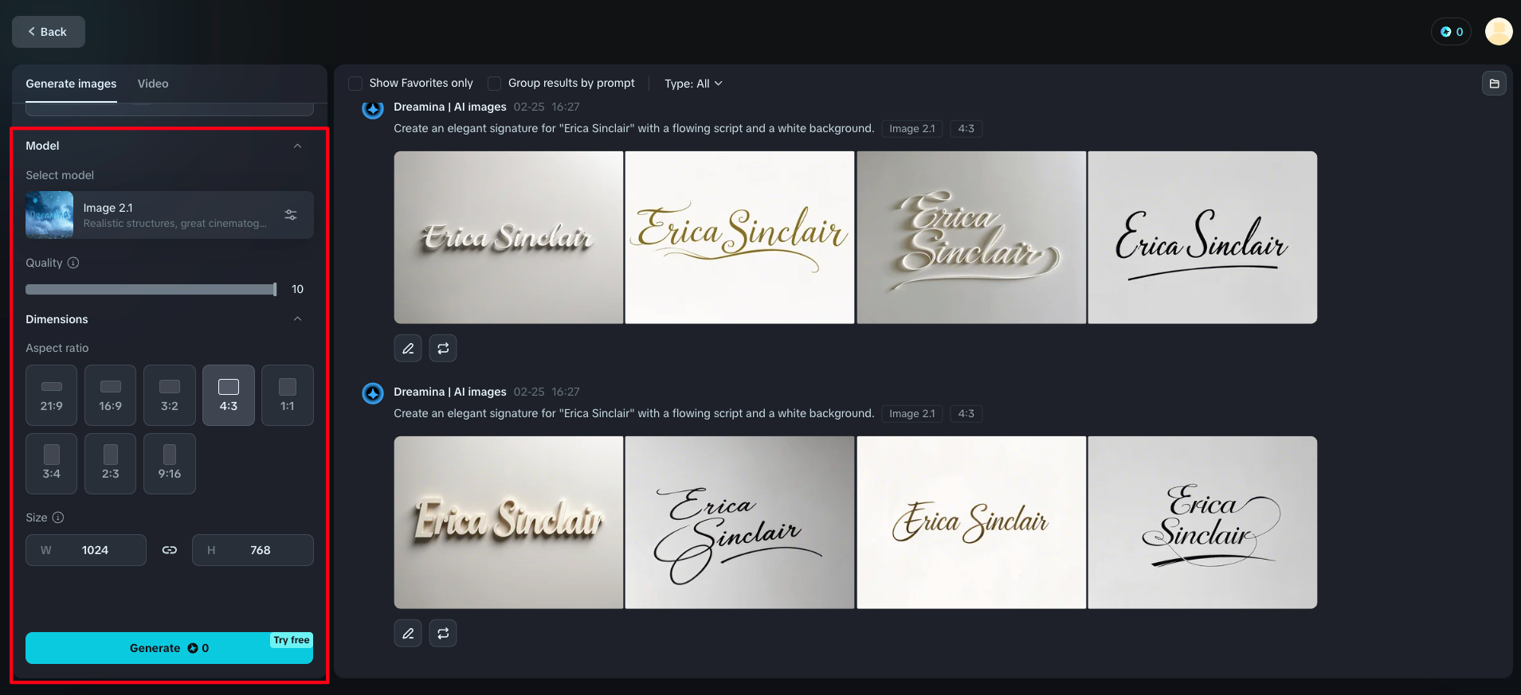Select the Generate images tab

pos(71,84)
